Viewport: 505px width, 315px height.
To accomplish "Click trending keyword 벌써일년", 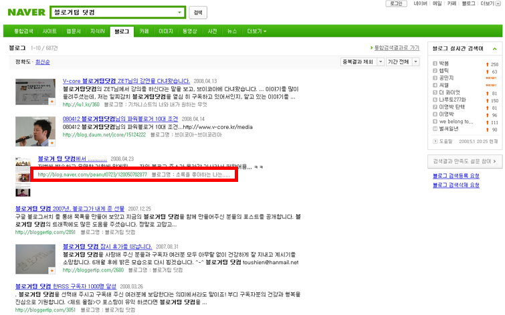I will [449, 129].
